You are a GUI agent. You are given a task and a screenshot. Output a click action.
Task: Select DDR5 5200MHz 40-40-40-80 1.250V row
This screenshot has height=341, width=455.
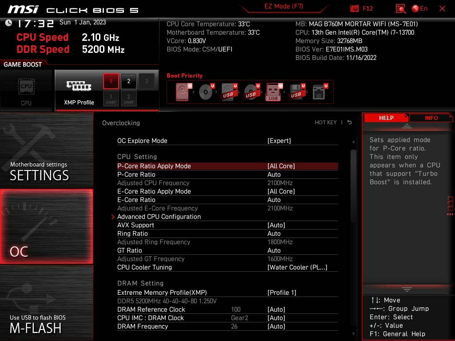[x=227, y=301]
